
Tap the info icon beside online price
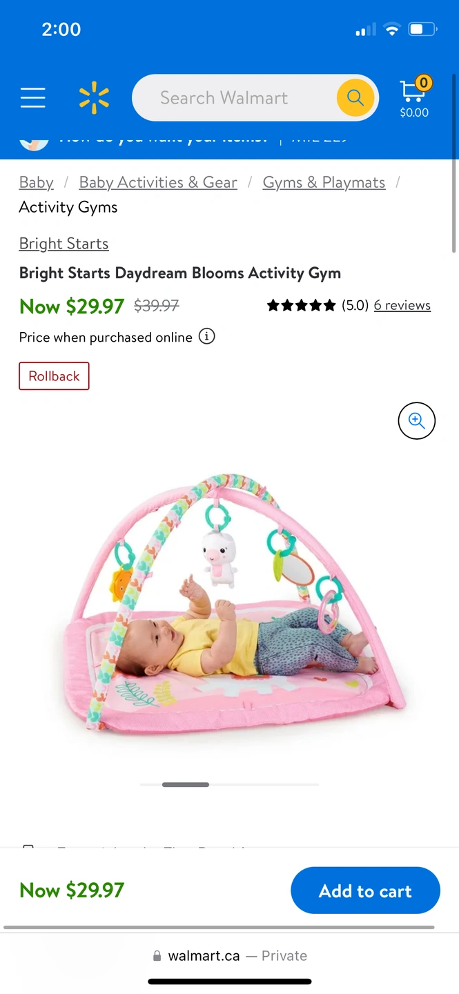(206, 337)
